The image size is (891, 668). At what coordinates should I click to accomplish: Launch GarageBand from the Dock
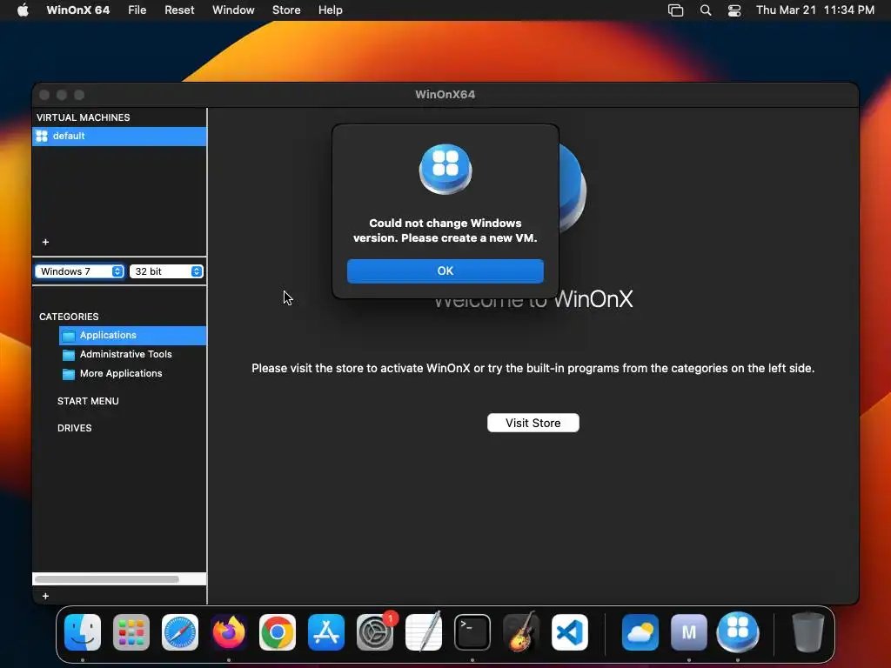(521, 632)
